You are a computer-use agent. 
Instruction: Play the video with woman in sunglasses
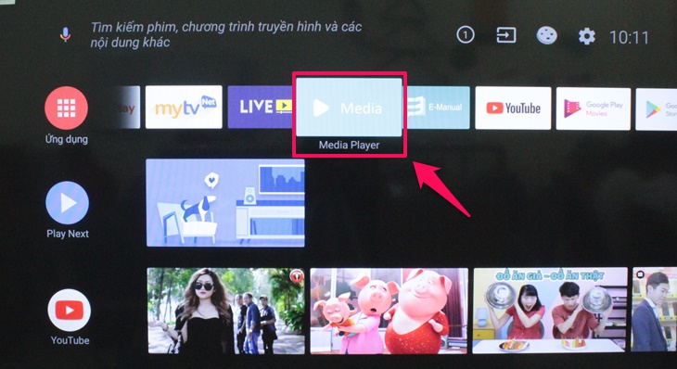click(x=226, y=311)
